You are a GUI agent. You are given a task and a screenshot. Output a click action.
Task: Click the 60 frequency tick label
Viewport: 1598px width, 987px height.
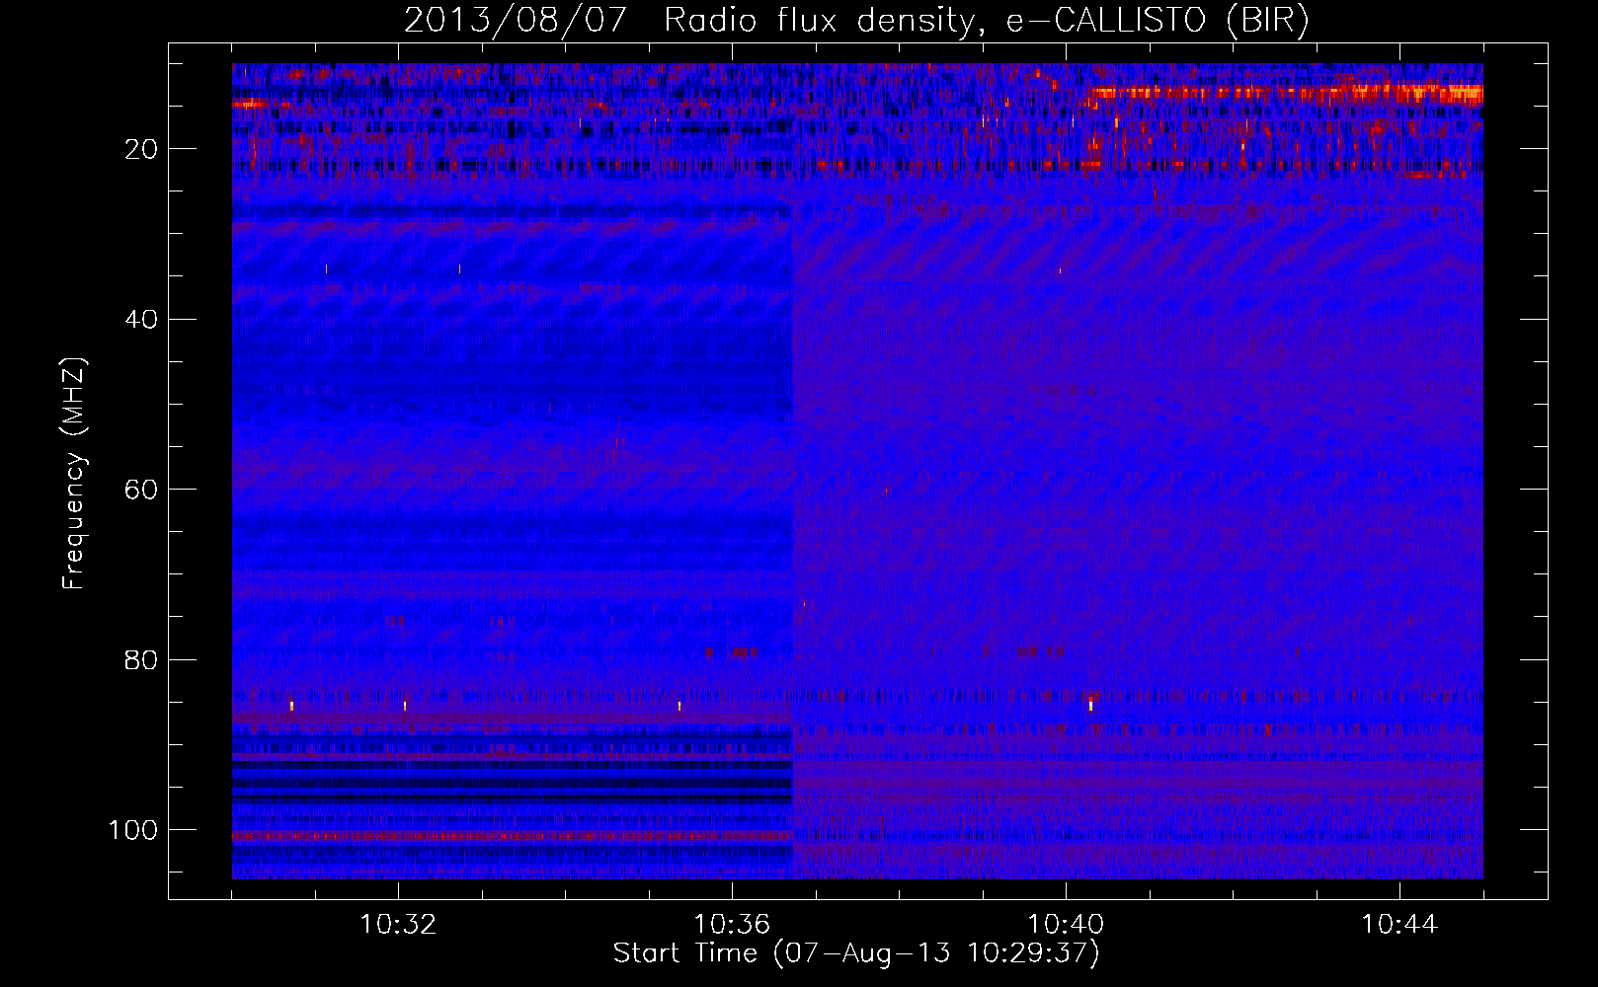tap(141, 490)
